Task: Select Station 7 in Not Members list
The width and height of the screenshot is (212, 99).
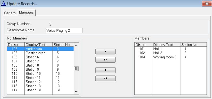Action: pos(40,61)
